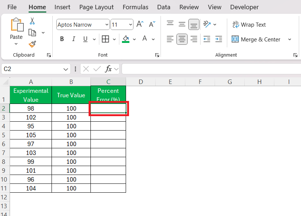The width and height of the screenshot is (301, 216).
Task: Align text left
Action: coord(170,39)
